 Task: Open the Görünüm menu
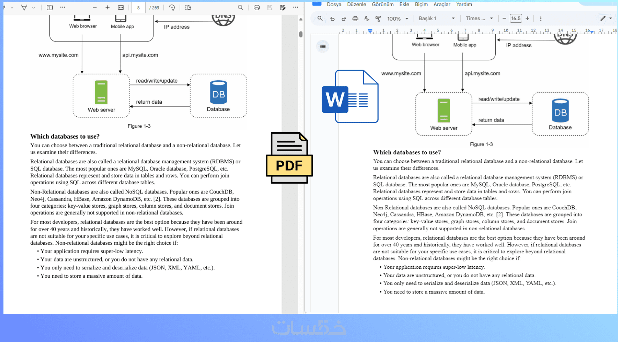pyautogui.click(x=383, y=5)
